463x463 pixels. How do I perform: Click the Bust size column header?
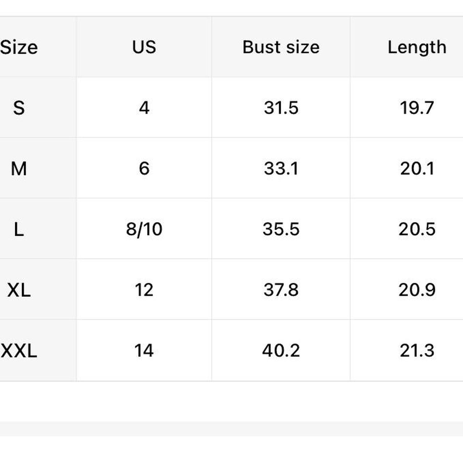(x=281, y=47)
